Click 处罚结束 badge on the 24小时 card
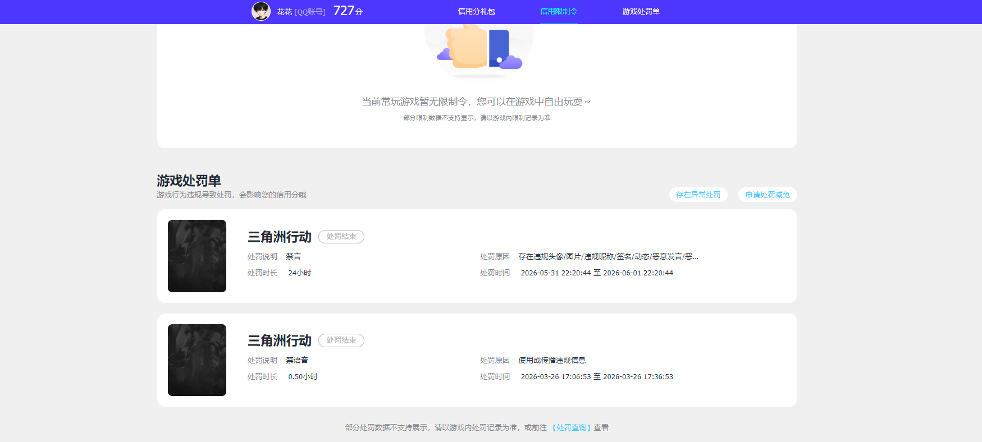The height and width of the screenshot is (442, 982). click(341, 237)
